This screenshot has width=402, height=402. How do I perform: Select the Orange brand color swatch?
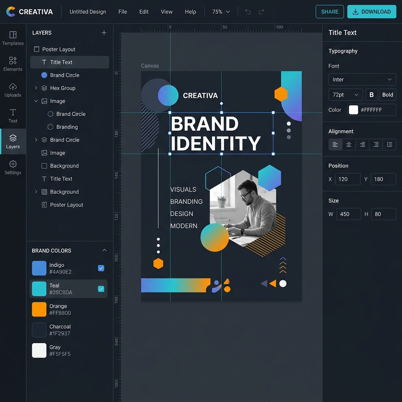coord(39,309)
